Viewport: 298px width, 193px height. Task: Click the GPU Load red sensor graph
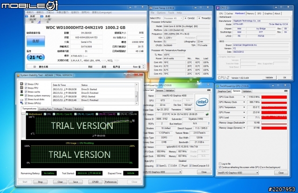pos(274,117)
